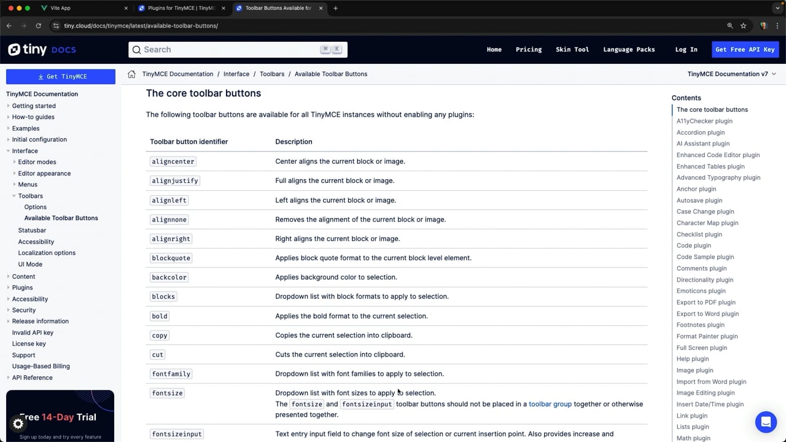786x442 pixels.
Task: Open cookie settings gear icon
Action: pos(18,424)
